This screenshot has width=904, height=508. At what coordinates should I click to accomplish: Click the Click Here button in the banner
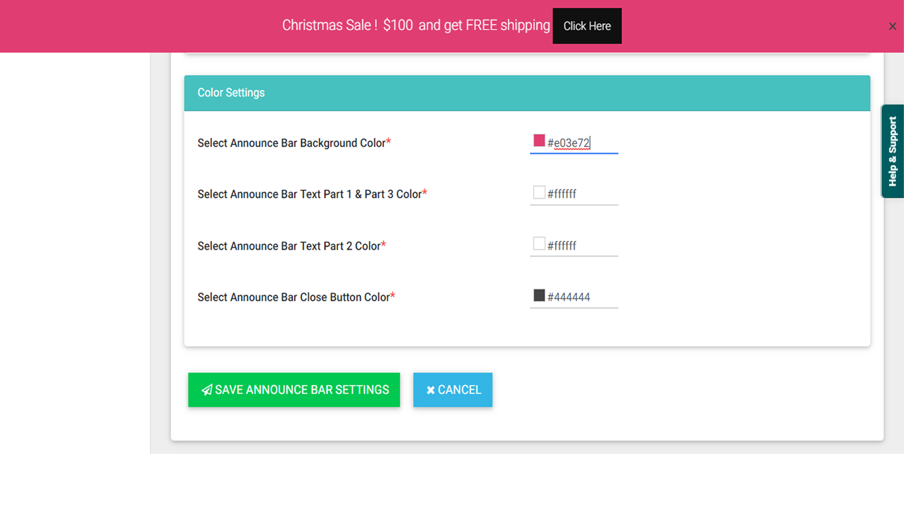[587, 26]
